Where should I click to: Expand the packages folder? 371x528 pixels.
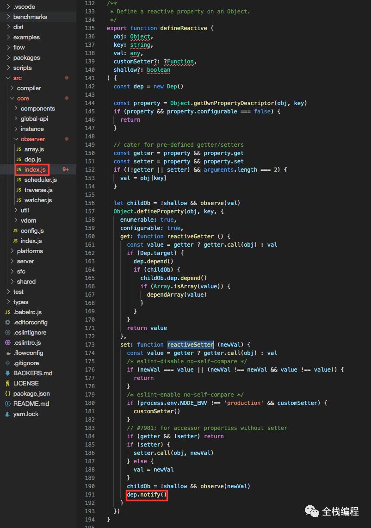point(8,57)
